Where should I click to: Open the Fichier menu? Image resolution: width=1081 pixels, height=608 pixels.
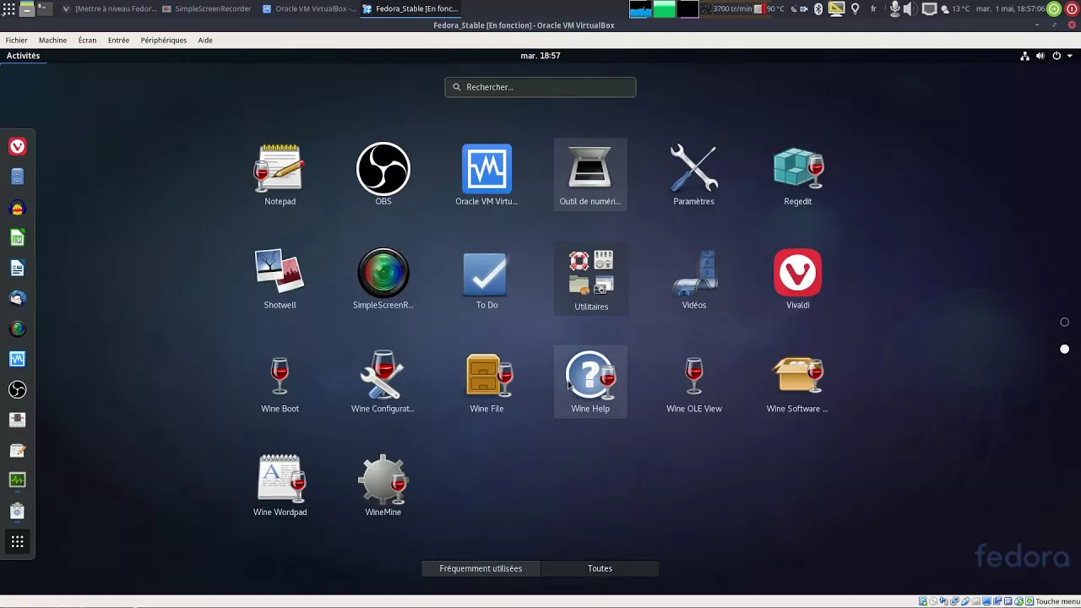click(16, 40)
